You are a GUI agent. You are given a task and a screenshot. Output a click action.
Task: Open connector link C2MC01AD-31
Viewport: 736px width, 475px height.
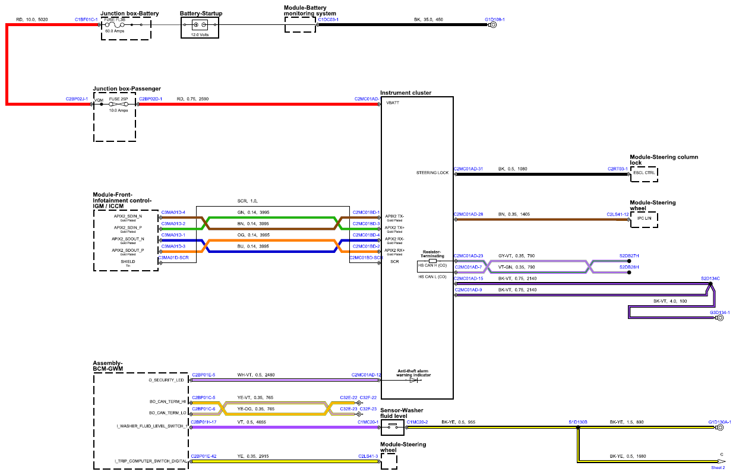pyautogui.click(x=468, y=169)
